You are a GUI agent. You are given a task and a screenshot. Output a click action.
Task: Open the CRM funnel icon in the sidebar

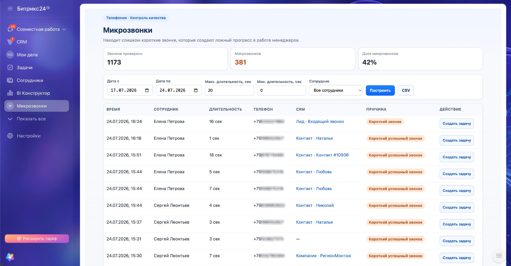10,42
